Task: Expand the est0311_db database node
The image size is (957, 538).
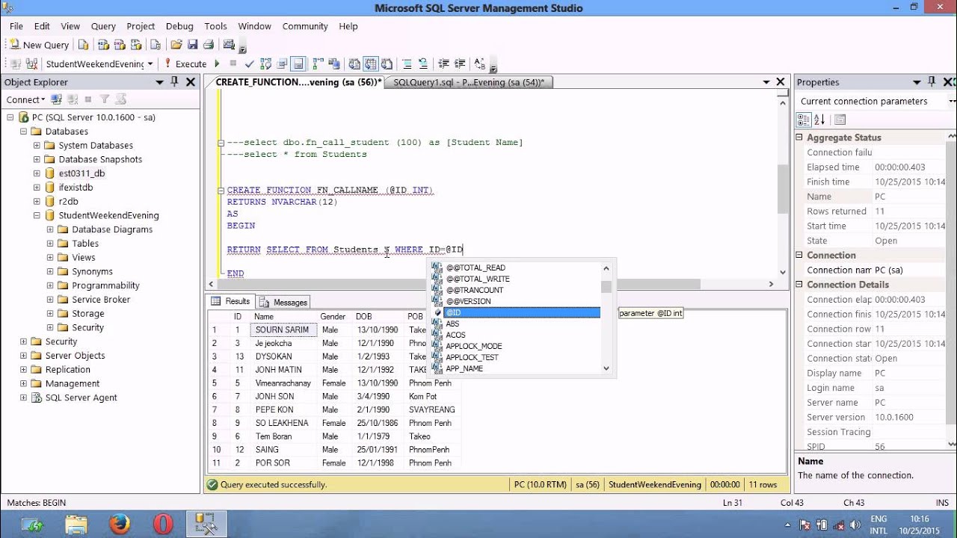Action: [37, 173]
